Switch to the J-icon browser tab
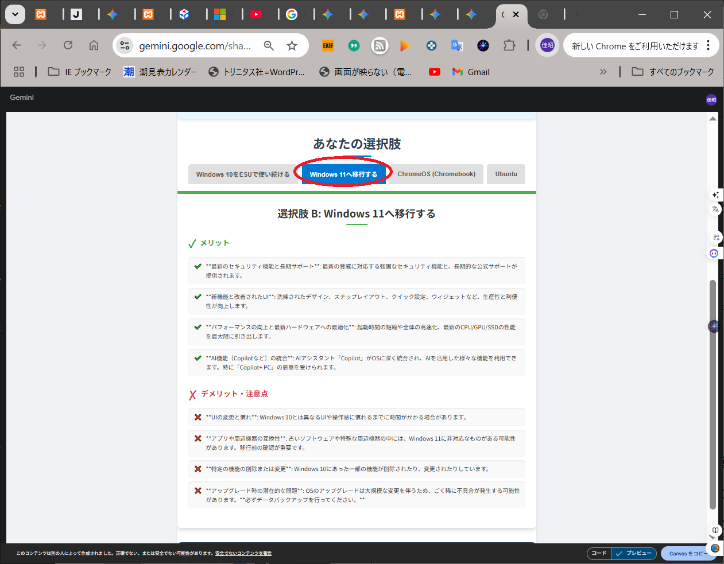The image size is (724, 564). 76,14
